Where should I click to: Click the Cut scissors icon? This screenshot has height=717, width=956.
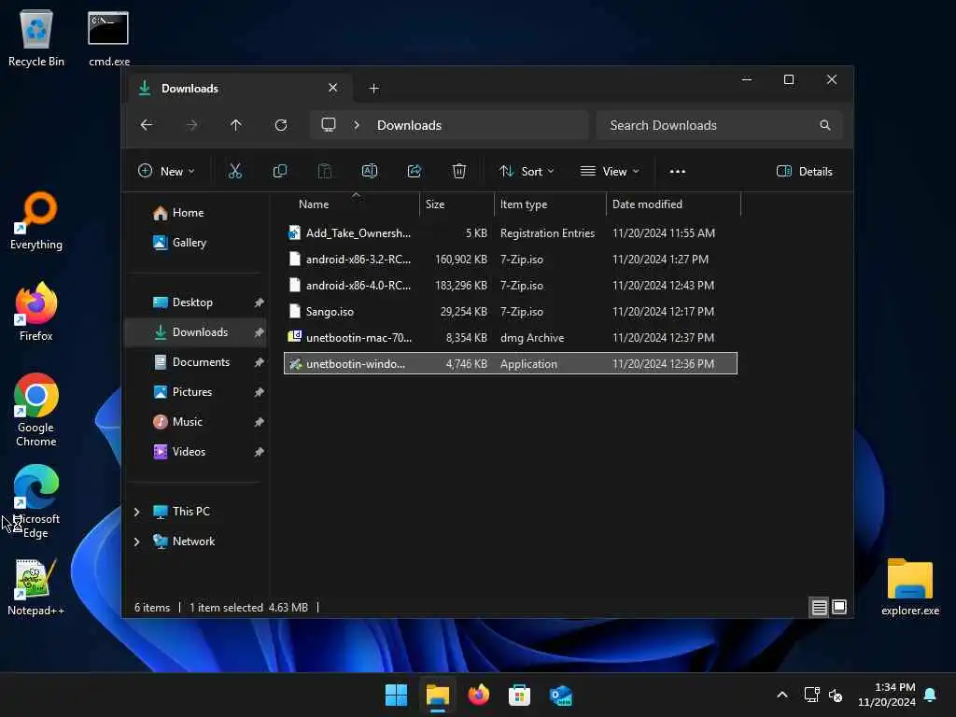[x=234, y=172]
